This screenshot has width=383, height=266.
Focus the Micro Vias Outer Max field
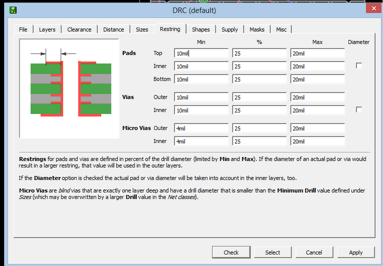317,128
